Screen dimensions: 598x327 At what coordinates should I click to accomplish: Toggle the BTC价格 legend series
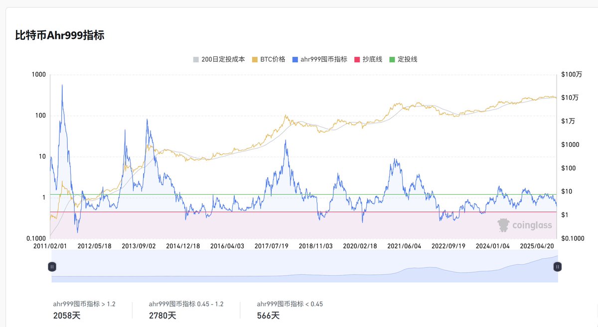pyautogui.click(x=268, y=59)
